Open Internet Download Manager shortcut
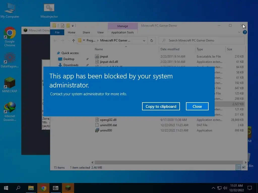Image resolution: width=258 pixels, height=193 pixels. 10,112
